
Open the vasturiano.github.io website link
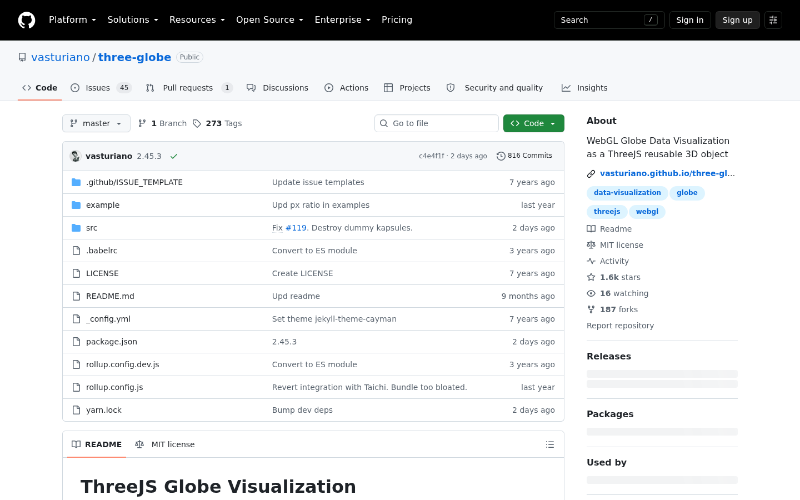click(x=667, y=173)
